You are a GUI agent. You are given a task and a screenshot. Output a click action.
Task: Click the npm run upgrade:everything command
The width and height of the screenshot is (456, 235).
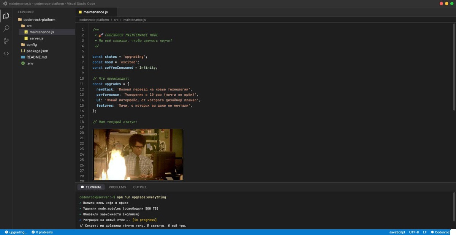click(141, 197)
